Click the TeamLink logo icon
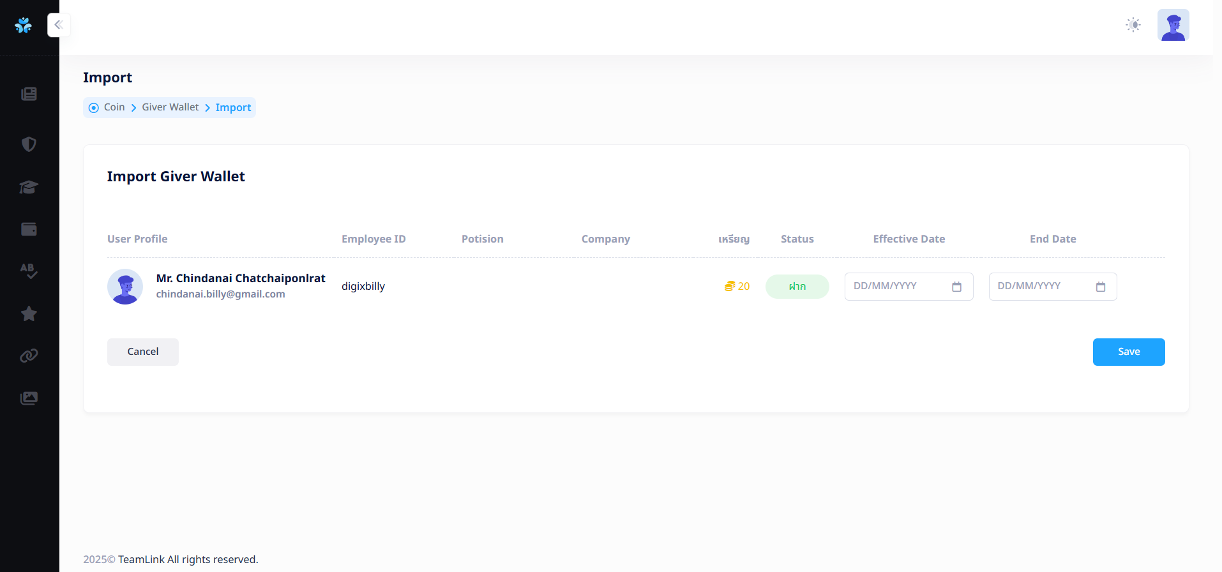Image resolution: width=1222 pixels, height=572 pixels. (x=24, y=25)
